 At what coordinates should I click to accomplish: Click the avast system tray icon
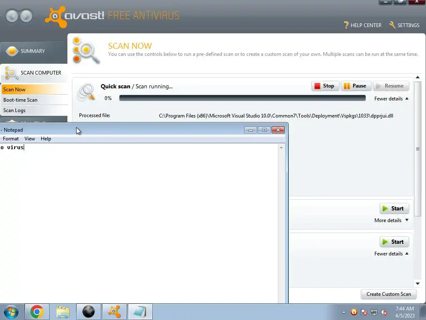coord(354,312)
